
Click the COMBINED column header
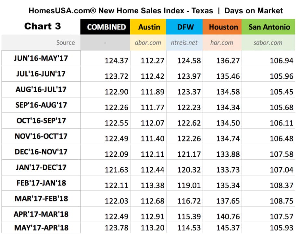click(x=106, y=27)
